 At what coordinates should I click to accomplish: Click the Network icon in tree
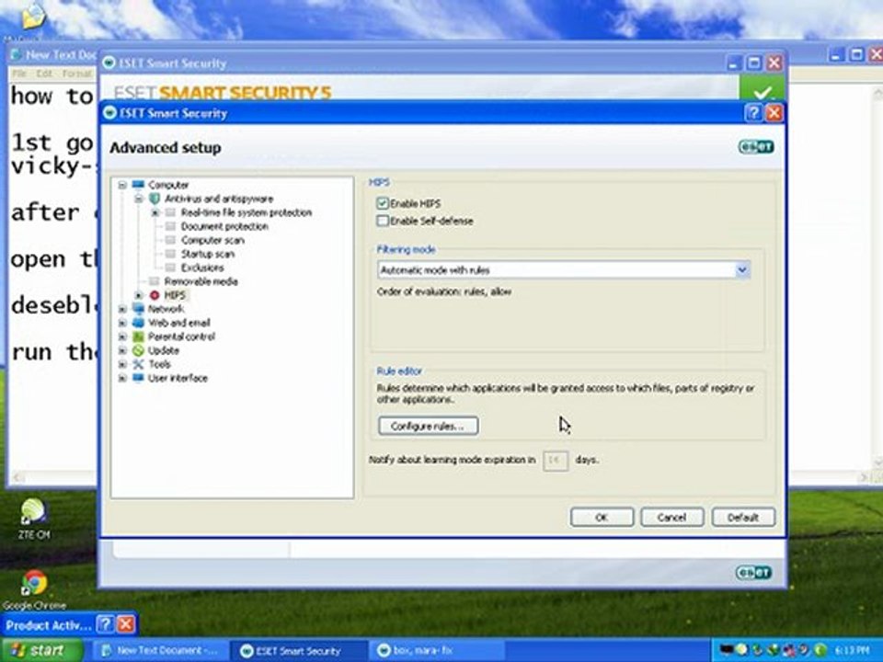[138, 309]
